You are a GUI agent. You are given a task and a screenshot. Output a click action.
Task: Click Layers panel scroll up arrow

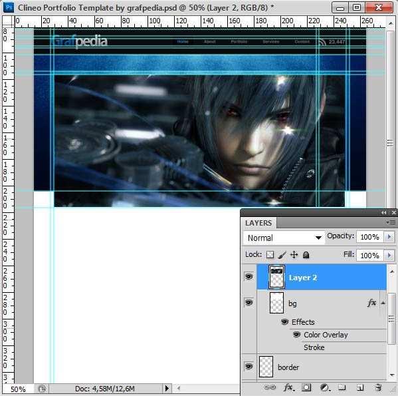click(391, 272)
